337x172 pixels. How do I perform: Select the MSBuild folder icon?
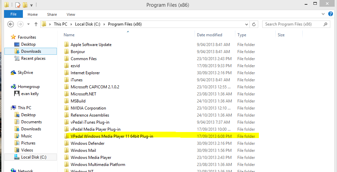coord(66,101)
